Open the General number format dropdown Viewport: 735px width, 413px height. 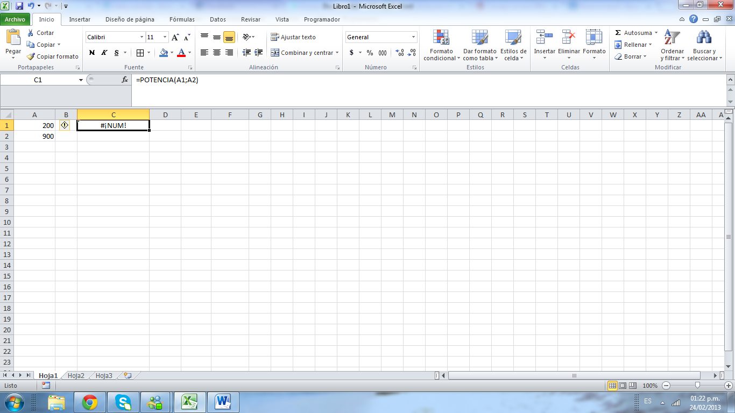pos(413,37)
